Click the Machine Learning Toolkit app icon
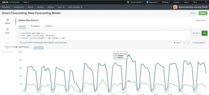The width and height of the screenshot is (209, 95). [175, 7]
